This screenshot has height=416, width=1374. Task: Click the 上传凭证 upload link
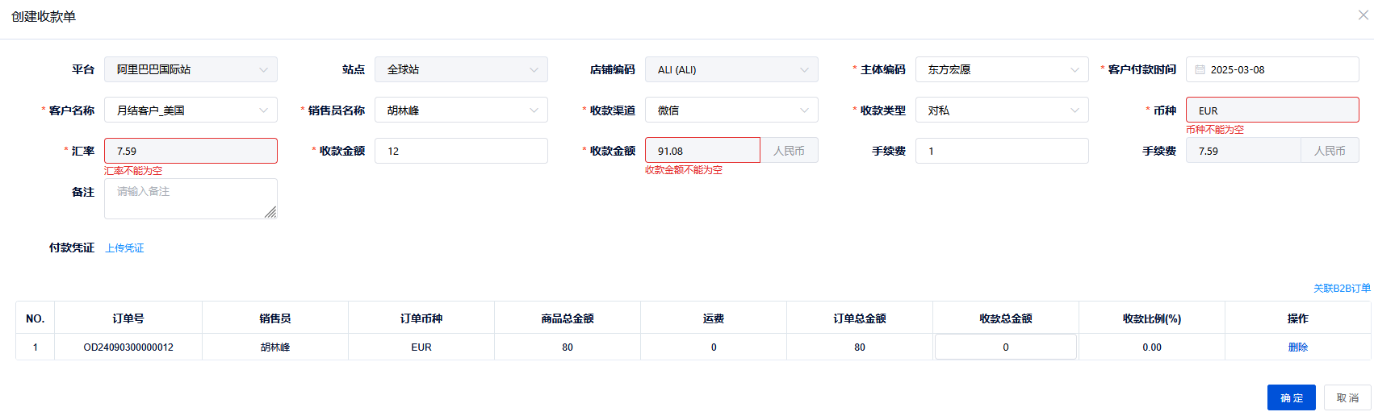(x=124, y=248)
